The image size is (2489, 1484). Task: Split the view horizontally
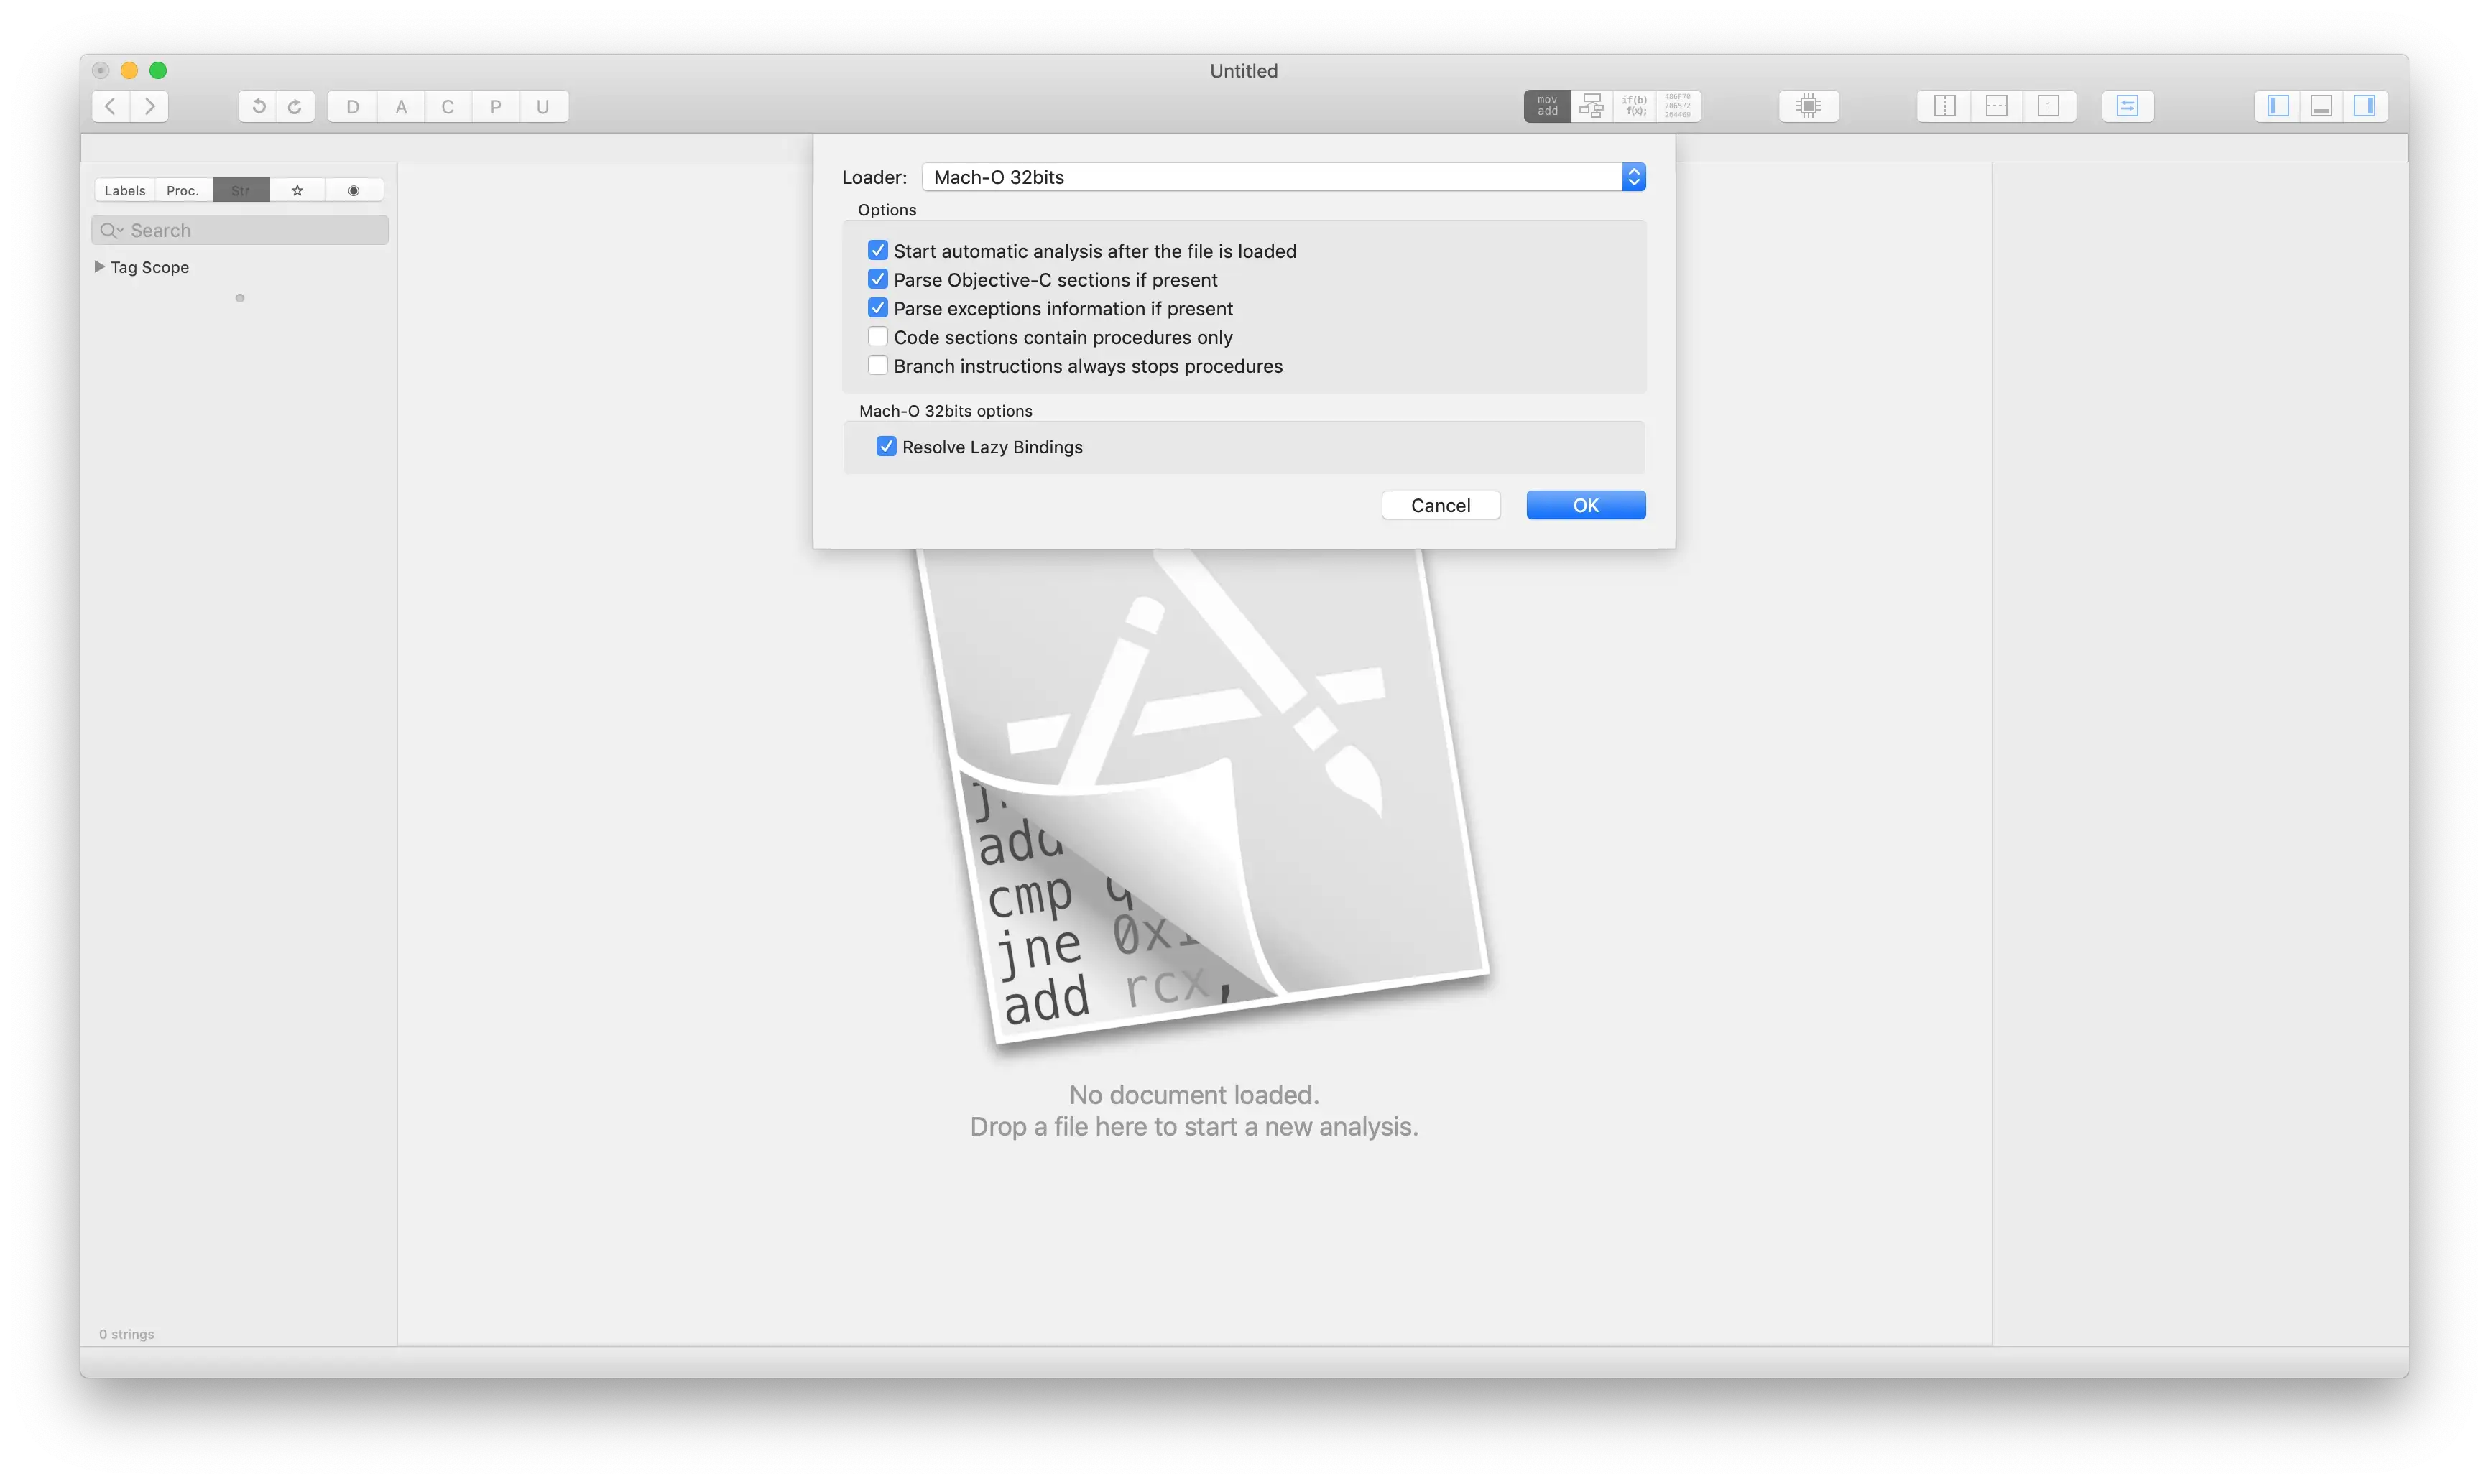click(1997, 106)
